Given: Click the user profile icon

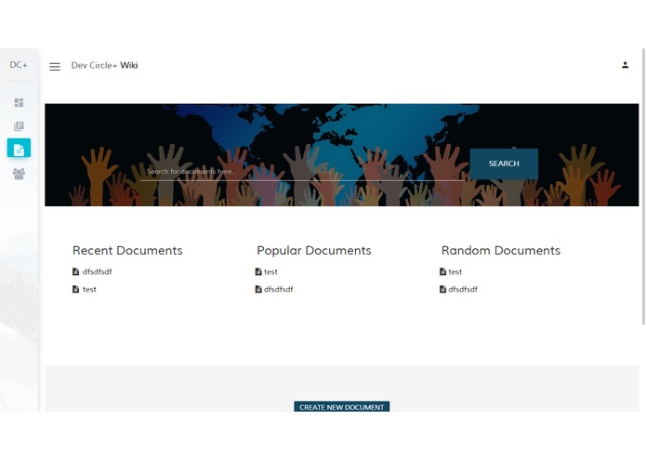Looking at the screenshot, I should [625, 65].
